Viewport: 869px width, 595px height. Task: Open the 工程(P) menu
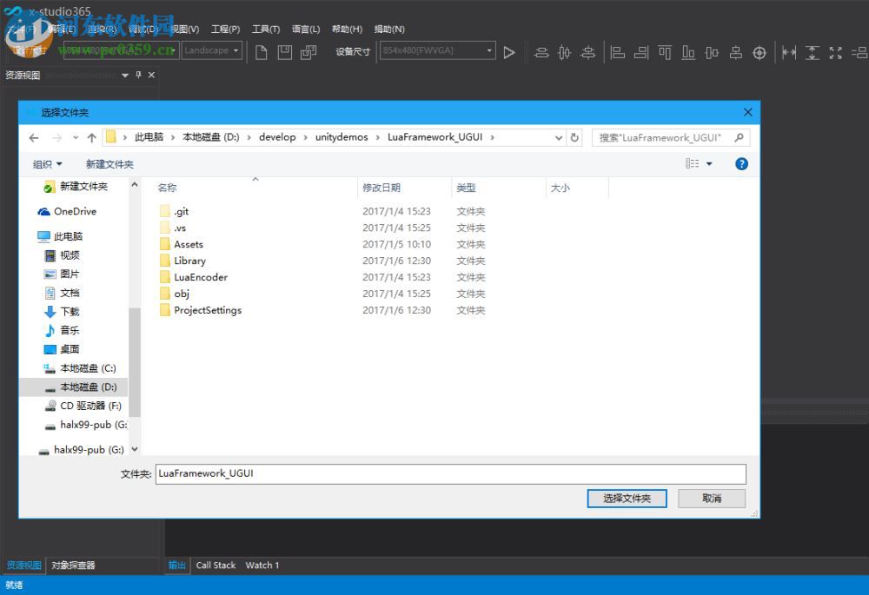pyautogui.click(x=225, y=29)
